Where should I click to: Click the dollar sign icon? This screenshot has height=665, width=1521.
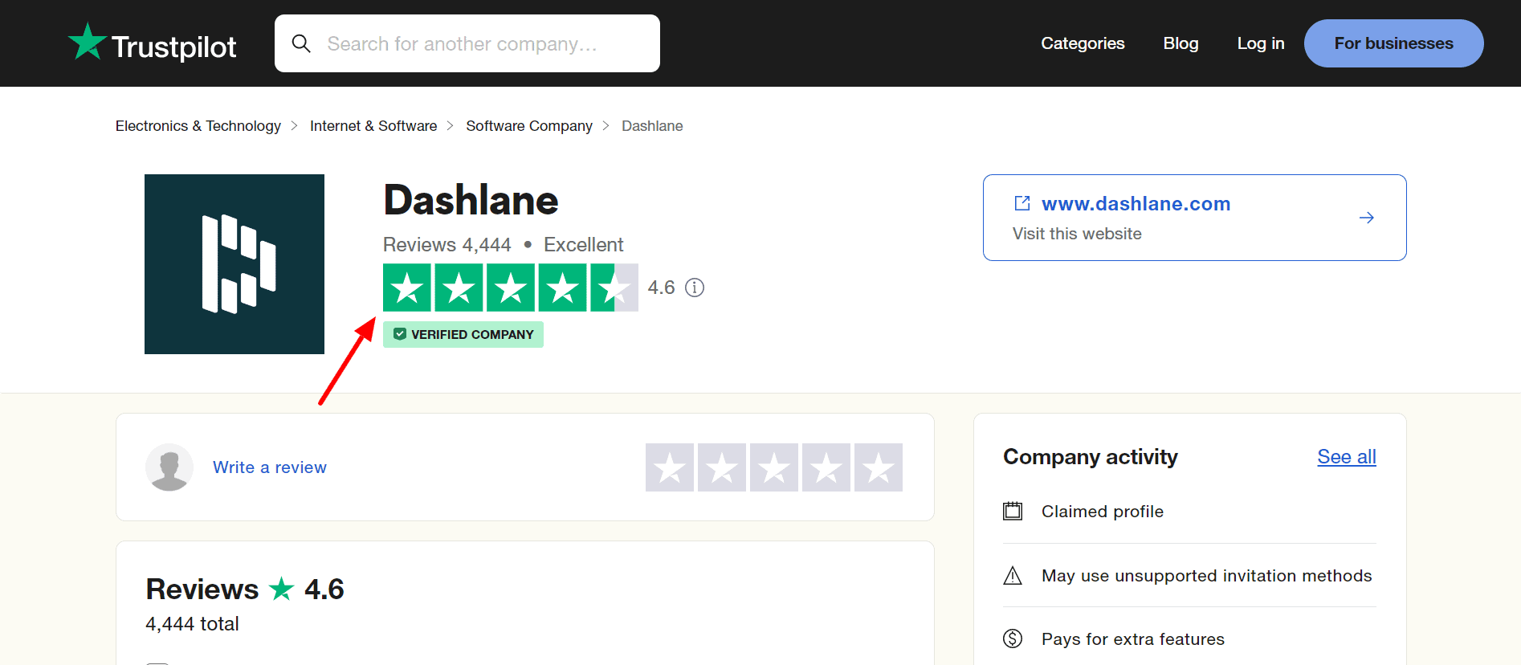pos(1013,638)
